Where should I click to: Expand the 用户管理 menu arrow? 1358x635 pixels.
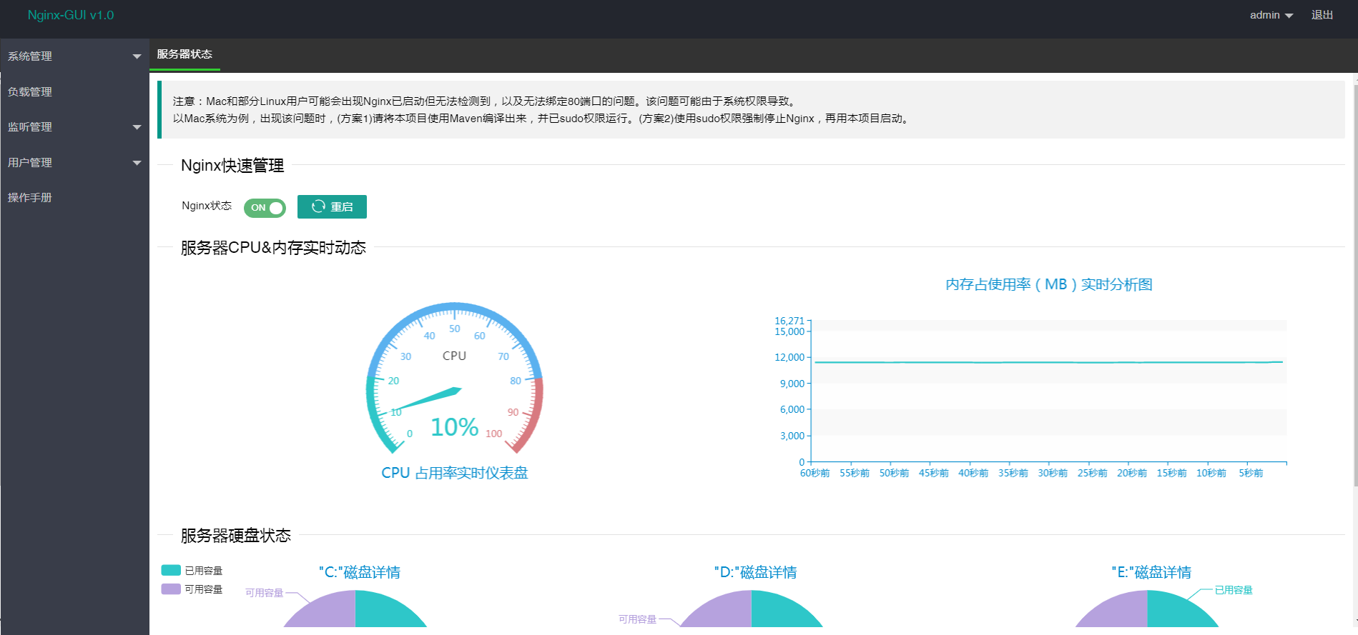[x=137, y=163]
